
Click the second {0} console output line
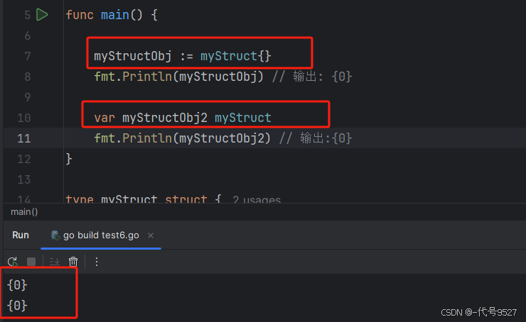click(16, 306)
